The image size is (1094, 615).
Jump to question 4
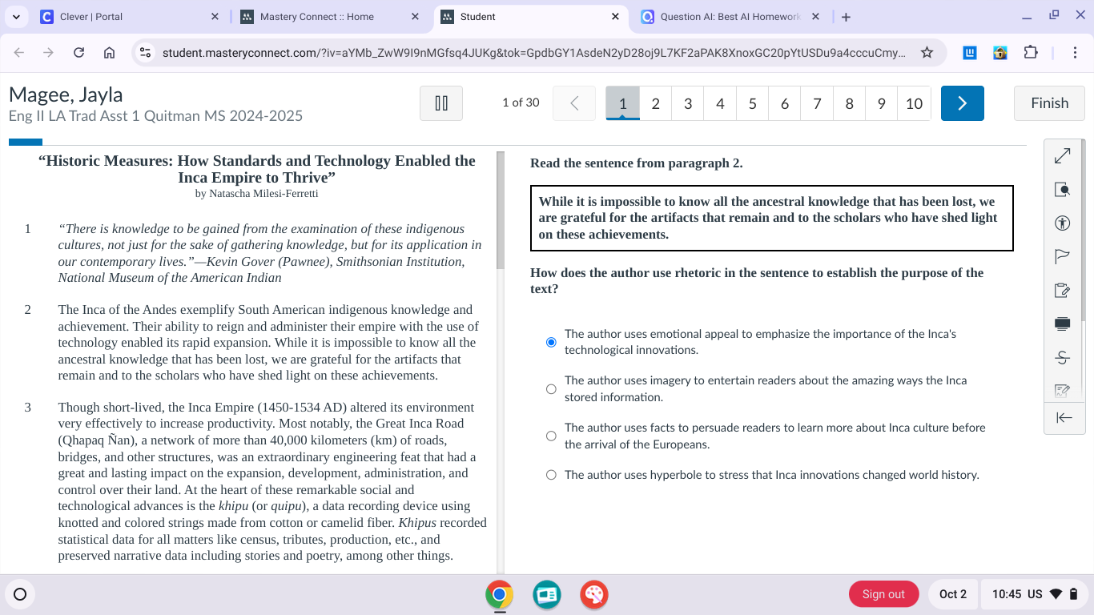pos(720,103)
